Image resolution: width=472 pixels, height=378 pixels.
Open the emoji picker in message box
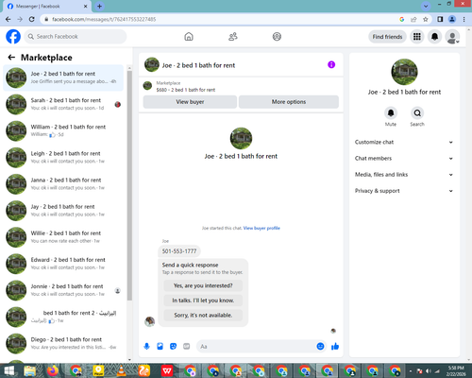pyautogui.click(x=320, y=347)
